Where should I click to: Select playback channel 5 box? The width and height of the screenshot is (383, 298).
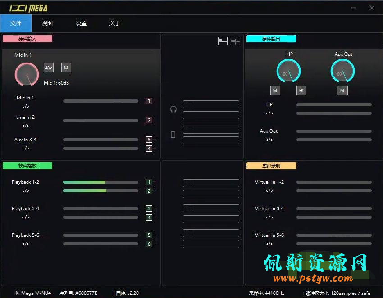(x=149, y=235)
